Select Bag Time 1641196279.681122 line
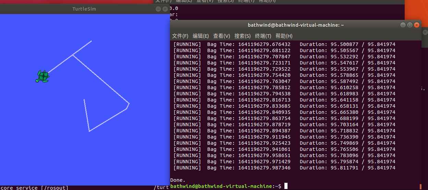 284,50
